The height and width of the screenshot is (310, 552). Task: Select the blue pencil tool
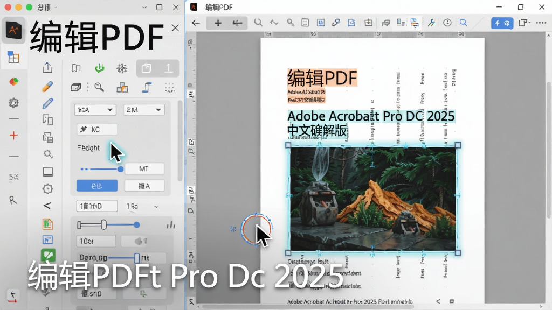coord(47,103)
